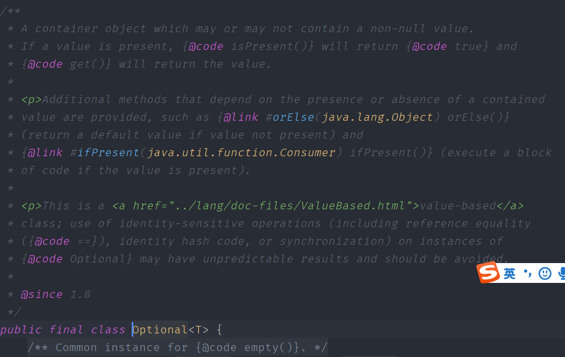Open the Sogou emoji panel smiley icon
The width and height of the screenshot is (565, 357).
coord(545,274)
